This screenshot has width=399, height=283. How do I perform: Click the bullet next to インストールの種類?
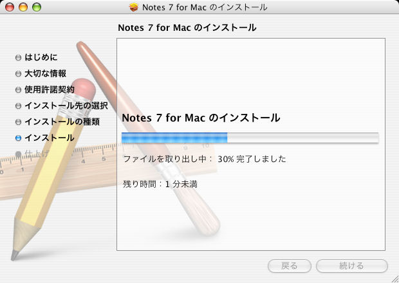pos(18,122)
